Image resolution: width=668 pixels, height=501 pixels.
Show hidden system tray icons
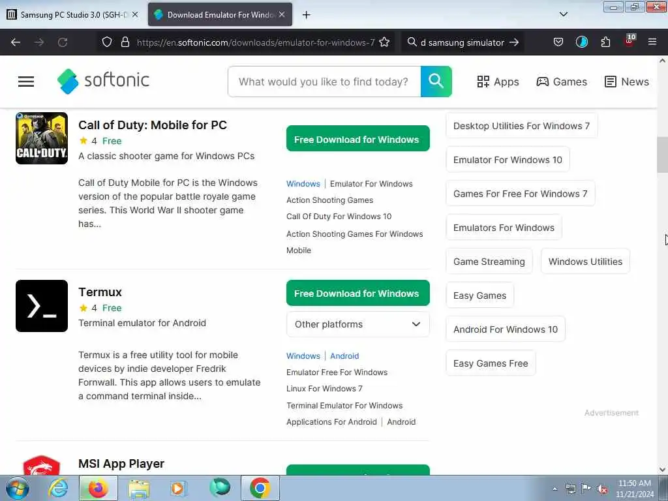[x=554, y=489]
